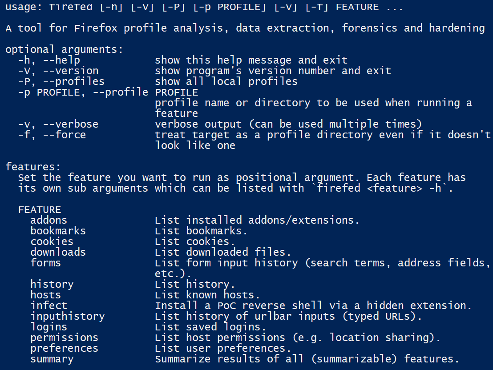The width and height of the screenshot is (493, 370).
Task: Click the 'forms' feature name
Action: click(45, 263)
